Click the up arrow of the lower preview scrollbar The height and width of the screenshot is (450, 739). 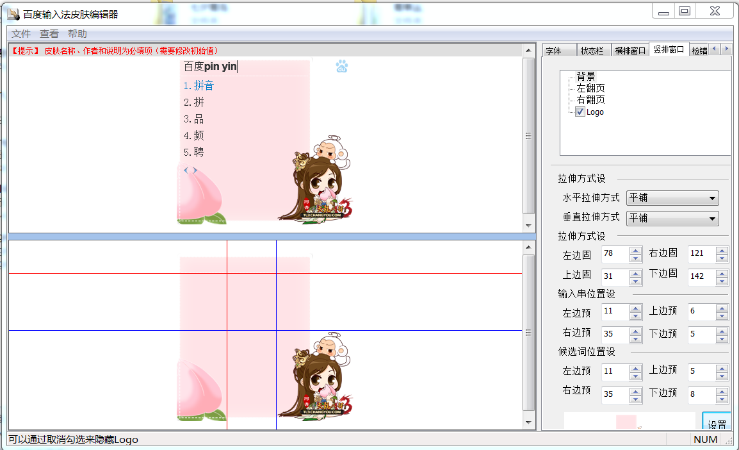528,247
